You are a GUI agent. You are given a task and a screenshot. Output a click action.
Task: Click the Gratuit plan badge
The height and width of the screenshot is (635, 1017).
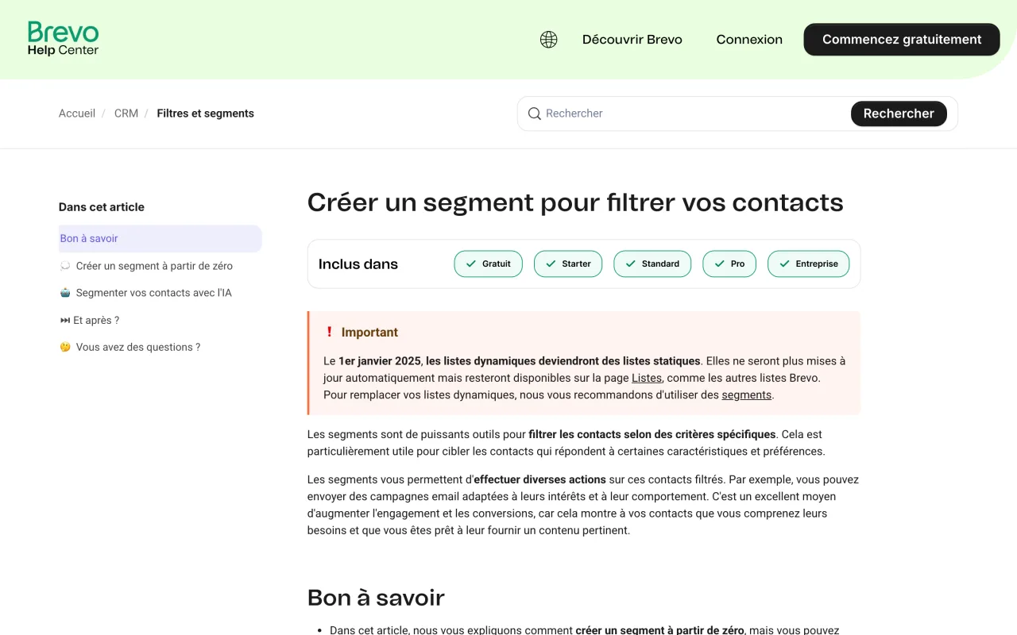[488, 264]
